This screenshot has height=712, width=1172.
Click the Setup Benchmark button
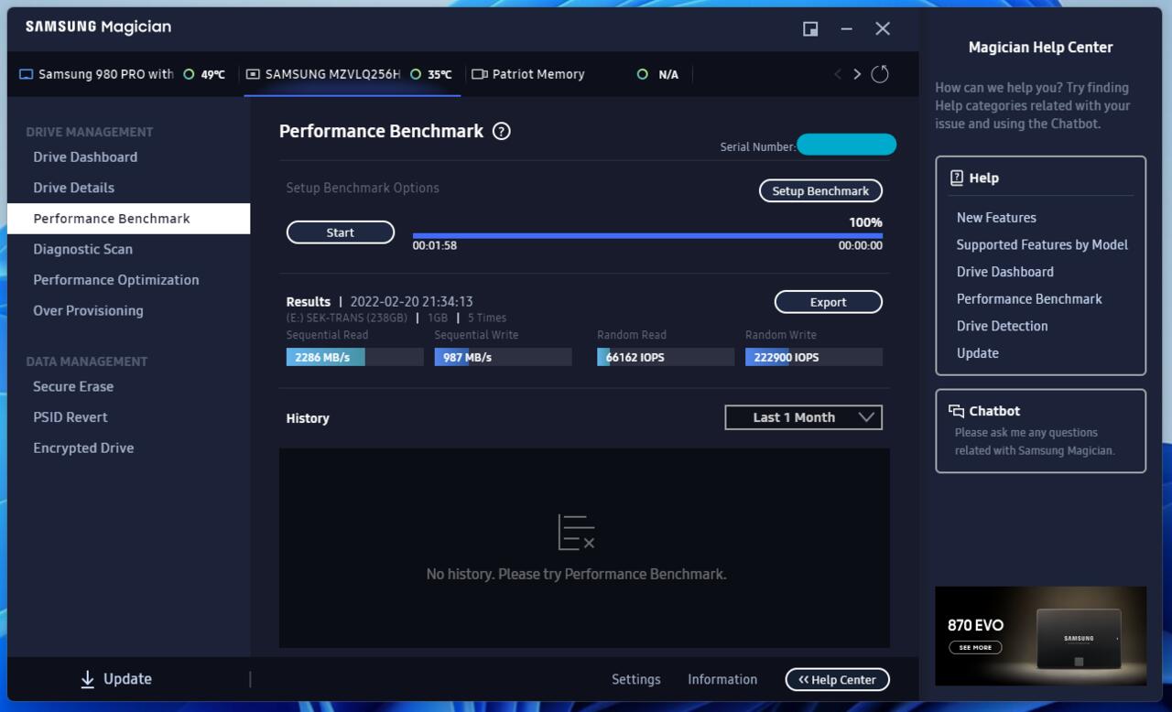pyautogui.click(x=820, y=190)
